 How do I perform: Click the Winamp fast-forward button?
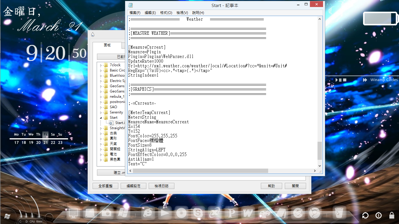click(x=365, y=80)
